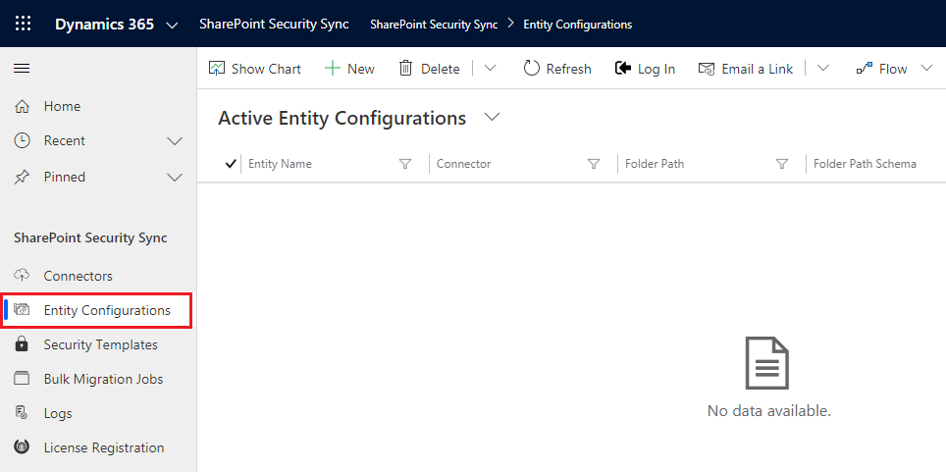Open the Delete split-button dropdown
The height and width of the screenshot is (472, 946).
[490, 69]
